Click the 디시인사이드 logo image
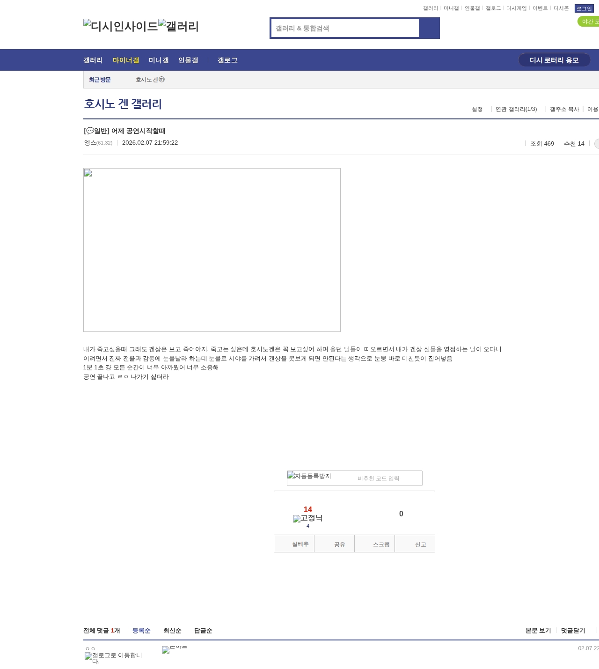The image size is (599, 669). coord(121,26)
